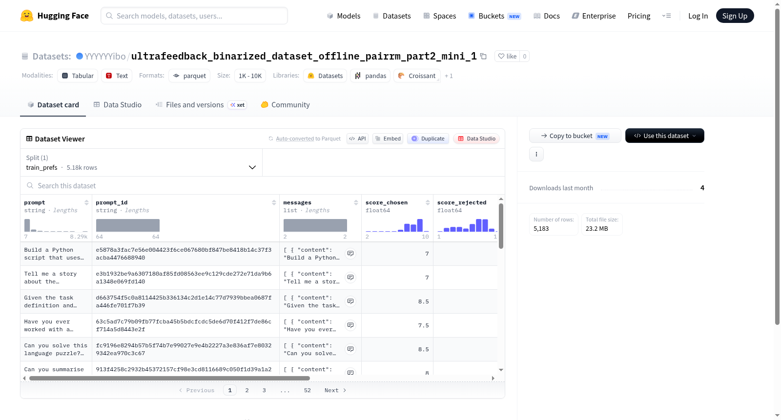The width and height of the screenshot is (781, 420).
Task: Open the message viewer icon for the Given the task row
Action: (350, 301)
